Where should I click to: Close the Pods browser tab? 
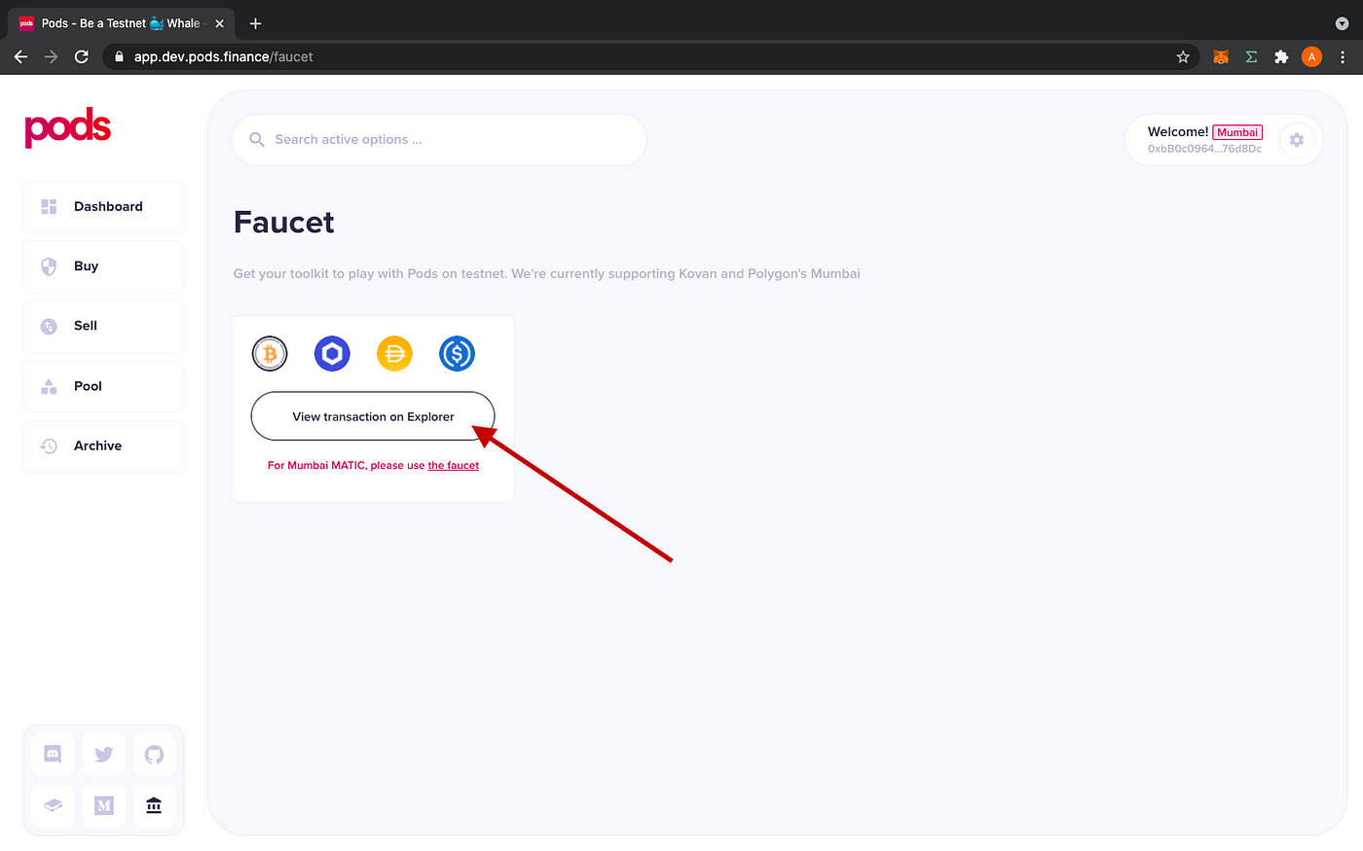(219, 23)
